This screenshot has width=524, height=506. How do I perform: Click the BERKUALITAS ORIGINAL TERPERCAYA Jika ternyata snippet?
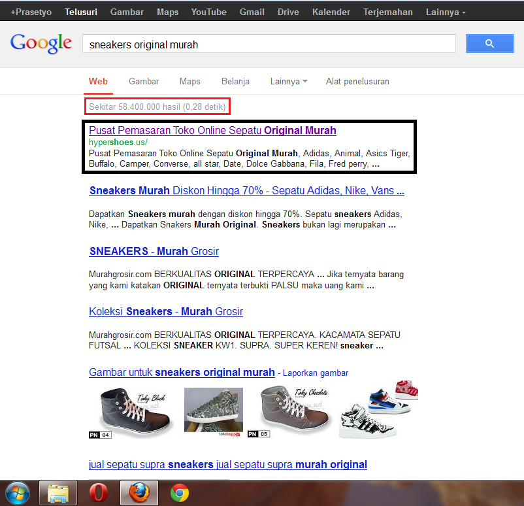[246, 280]
